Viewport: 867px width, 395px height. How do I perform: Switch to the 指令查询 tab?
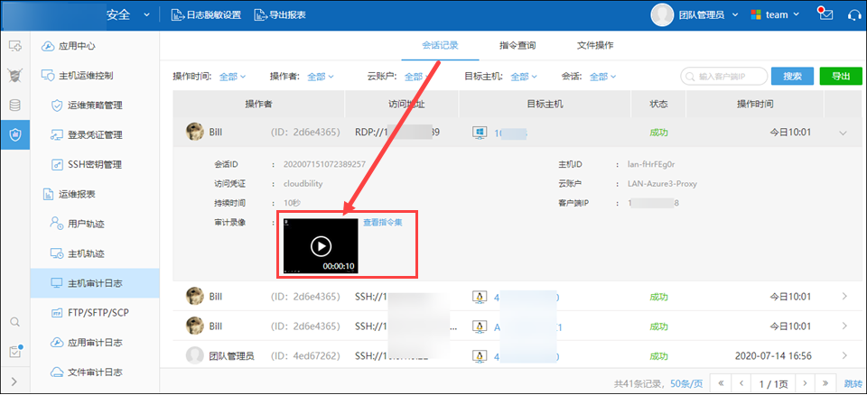pyautogui.click(x=517, y=46)
